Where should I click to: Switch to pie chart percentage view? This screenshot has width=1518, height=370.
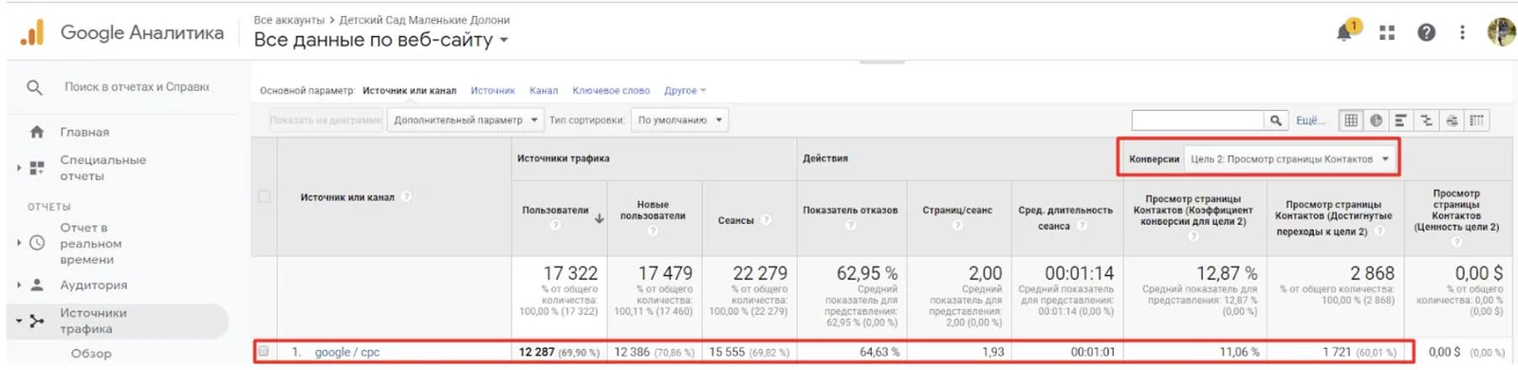point(1376,120)
